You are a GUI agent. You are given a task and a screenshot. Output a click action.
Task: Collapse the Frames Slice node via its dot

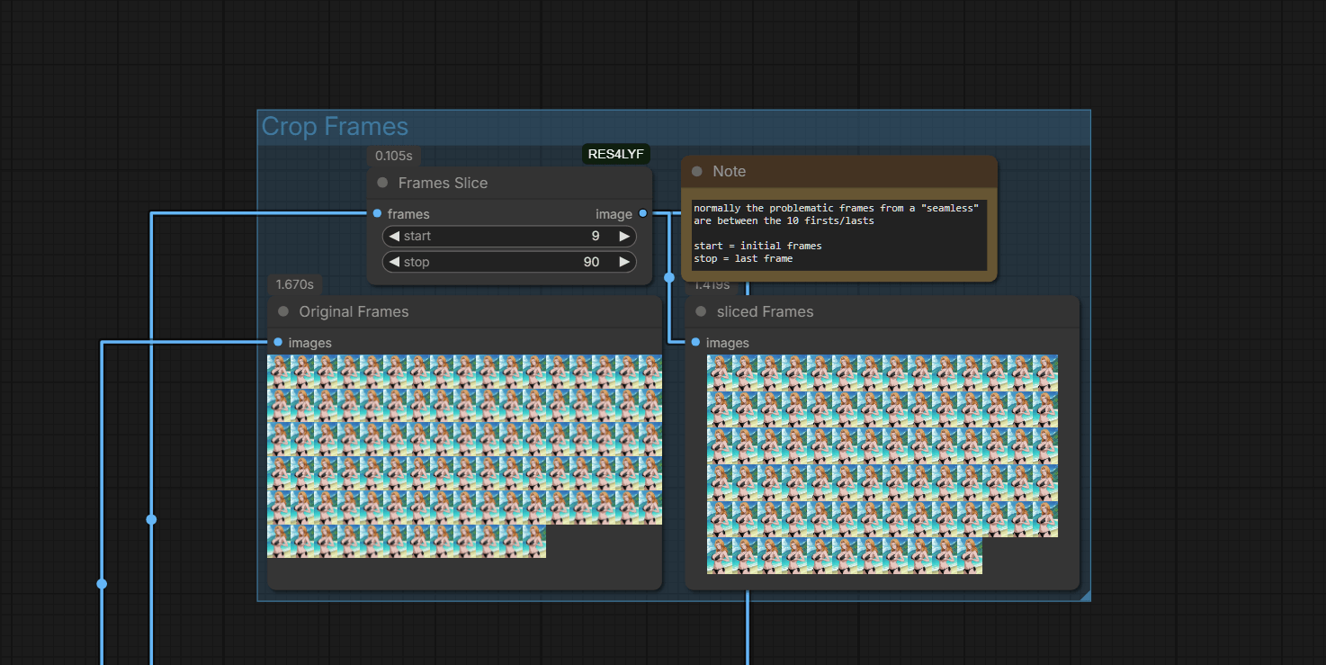click(382, 183)
